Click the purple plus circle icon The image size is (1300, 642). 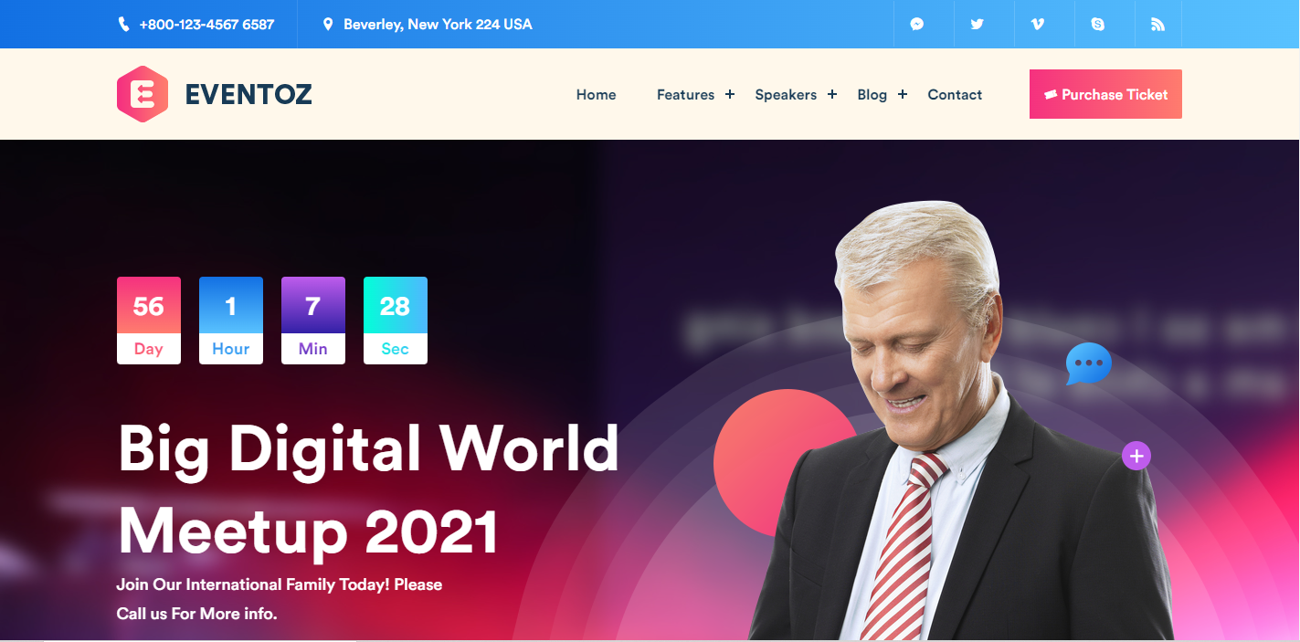[x=1136, y=455]
